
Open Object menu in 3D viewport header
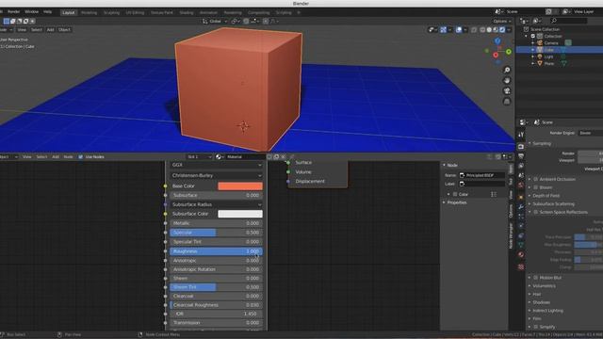pyautogui.click(x=64, y=29)
